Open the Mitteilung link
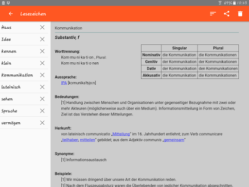Screen dimensions: 249x187 point(121,134)
